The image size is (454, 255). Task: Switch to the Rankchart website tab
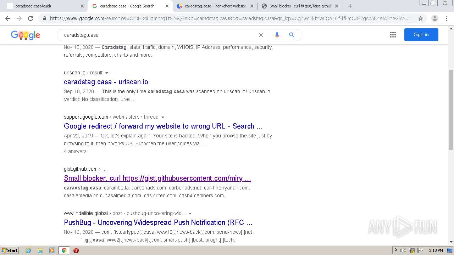[215, 6]
